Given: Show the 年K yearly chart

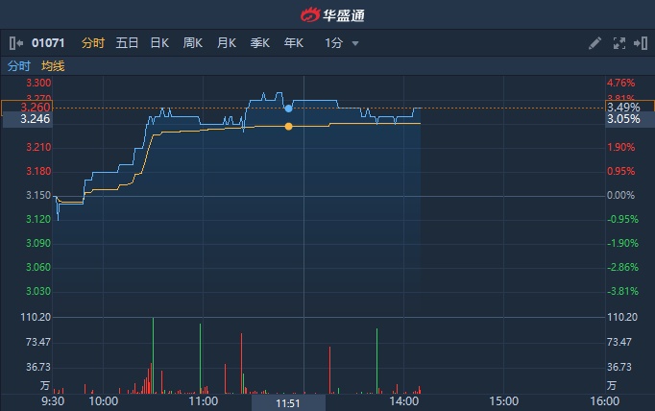Looking at the screenshot, I should pyautogui.click(x=293, y=43).
